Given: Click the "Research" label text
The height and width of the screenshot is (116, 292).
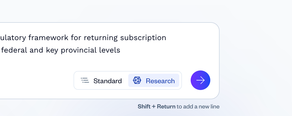Looking at the screenshot, I should 160,81.
